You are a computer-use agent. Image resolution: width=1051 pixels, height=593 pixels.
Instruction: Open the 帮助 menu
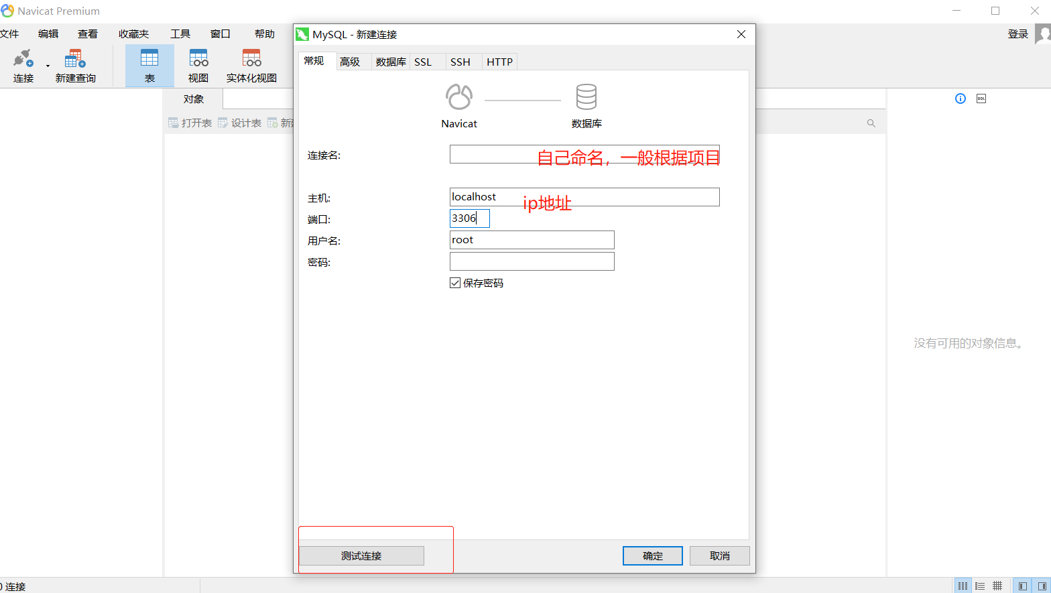coord(265,34)
